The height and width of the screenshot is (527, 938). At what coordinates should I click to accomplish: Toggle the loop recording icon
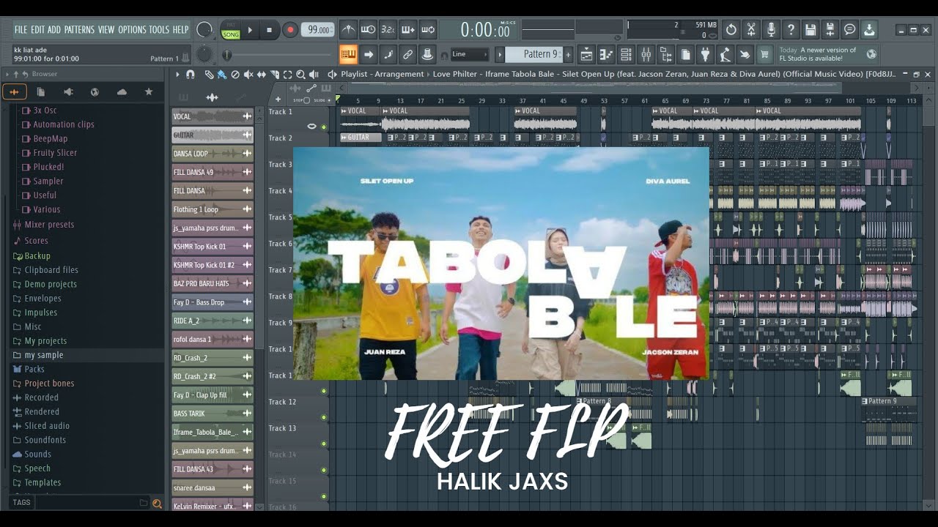pyautogui.click(x=428, y=30)
